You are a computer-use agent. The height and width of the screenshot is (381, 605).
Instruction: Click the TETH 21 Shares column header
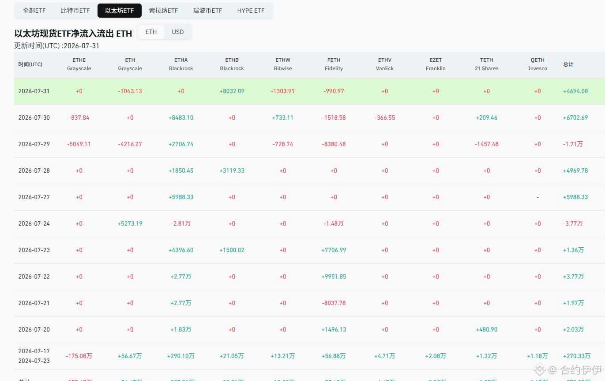(x=487, y=64)
